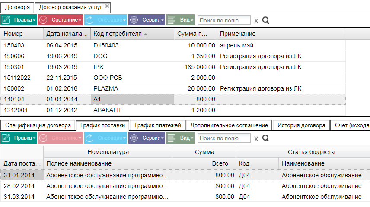This screenshot has height=207, width=370.
Task: Click the Номенклатура group header
Action: click(108, 152)
